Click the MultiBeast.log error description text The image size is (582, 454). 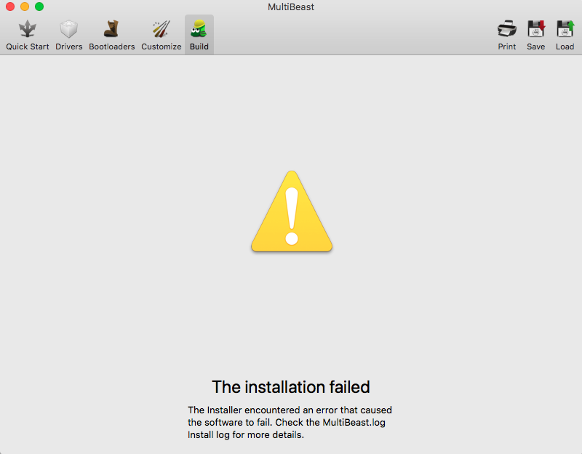coord(290,422)
